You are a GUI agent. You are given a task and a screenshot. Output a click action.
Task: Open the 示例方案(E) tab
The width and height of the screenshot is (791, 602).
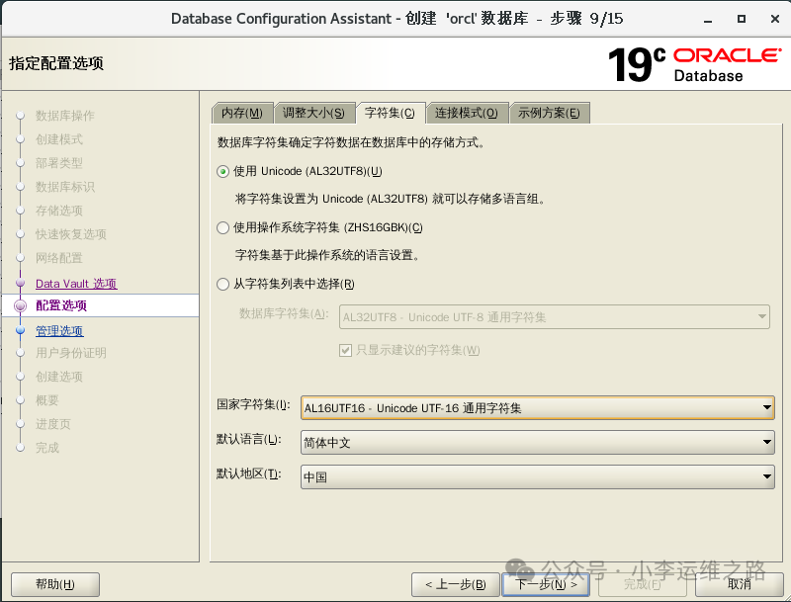click(549, 113)
